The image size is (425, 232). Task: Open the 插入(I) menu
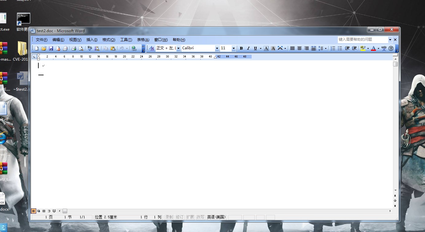coord(92,40)
